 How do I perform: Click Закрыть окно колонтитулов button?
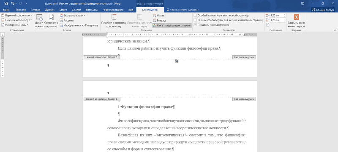click(x=296, y=21)
